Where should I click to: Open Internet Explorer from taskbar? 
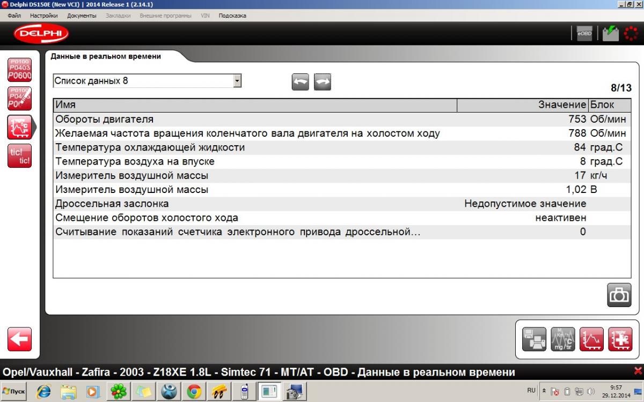click(43, 392)
